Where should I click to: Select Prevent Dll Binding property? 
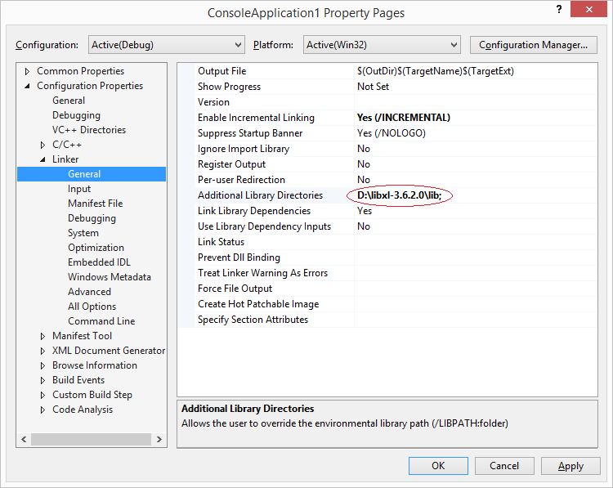tap(239, 257)
